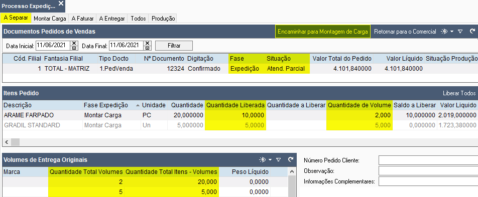Click Quantidade Total Volumes column header

[86, 172]
